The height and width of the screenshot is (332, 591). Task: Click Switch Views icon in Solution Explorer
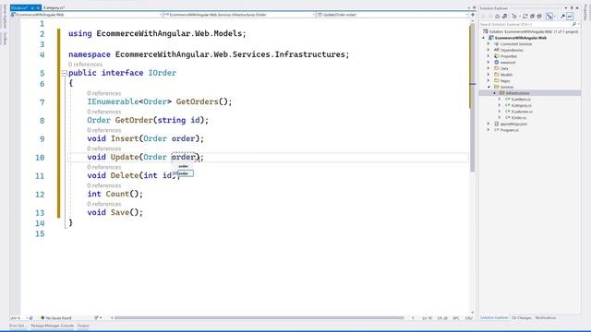pyautogui.click(x=504, y=17)
